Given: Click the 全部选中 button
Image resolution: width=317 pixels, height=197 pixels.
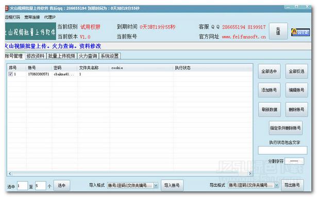Looking at the screenshot, I should pos(269,71).
